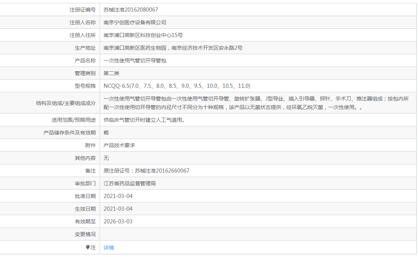
Task: Select remark 原注册证号：苏械注准20162660067
Action: tap(146, 171)
